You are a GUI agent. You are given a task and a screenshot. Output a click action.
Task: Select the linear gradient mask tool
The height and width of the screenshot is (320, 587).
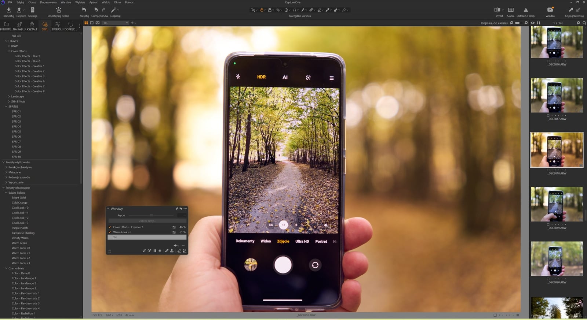[155, 251]
